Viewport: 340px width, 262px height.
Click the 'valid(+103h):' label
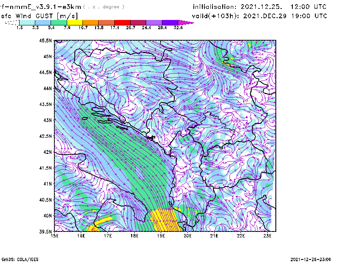tap(216, 16)
